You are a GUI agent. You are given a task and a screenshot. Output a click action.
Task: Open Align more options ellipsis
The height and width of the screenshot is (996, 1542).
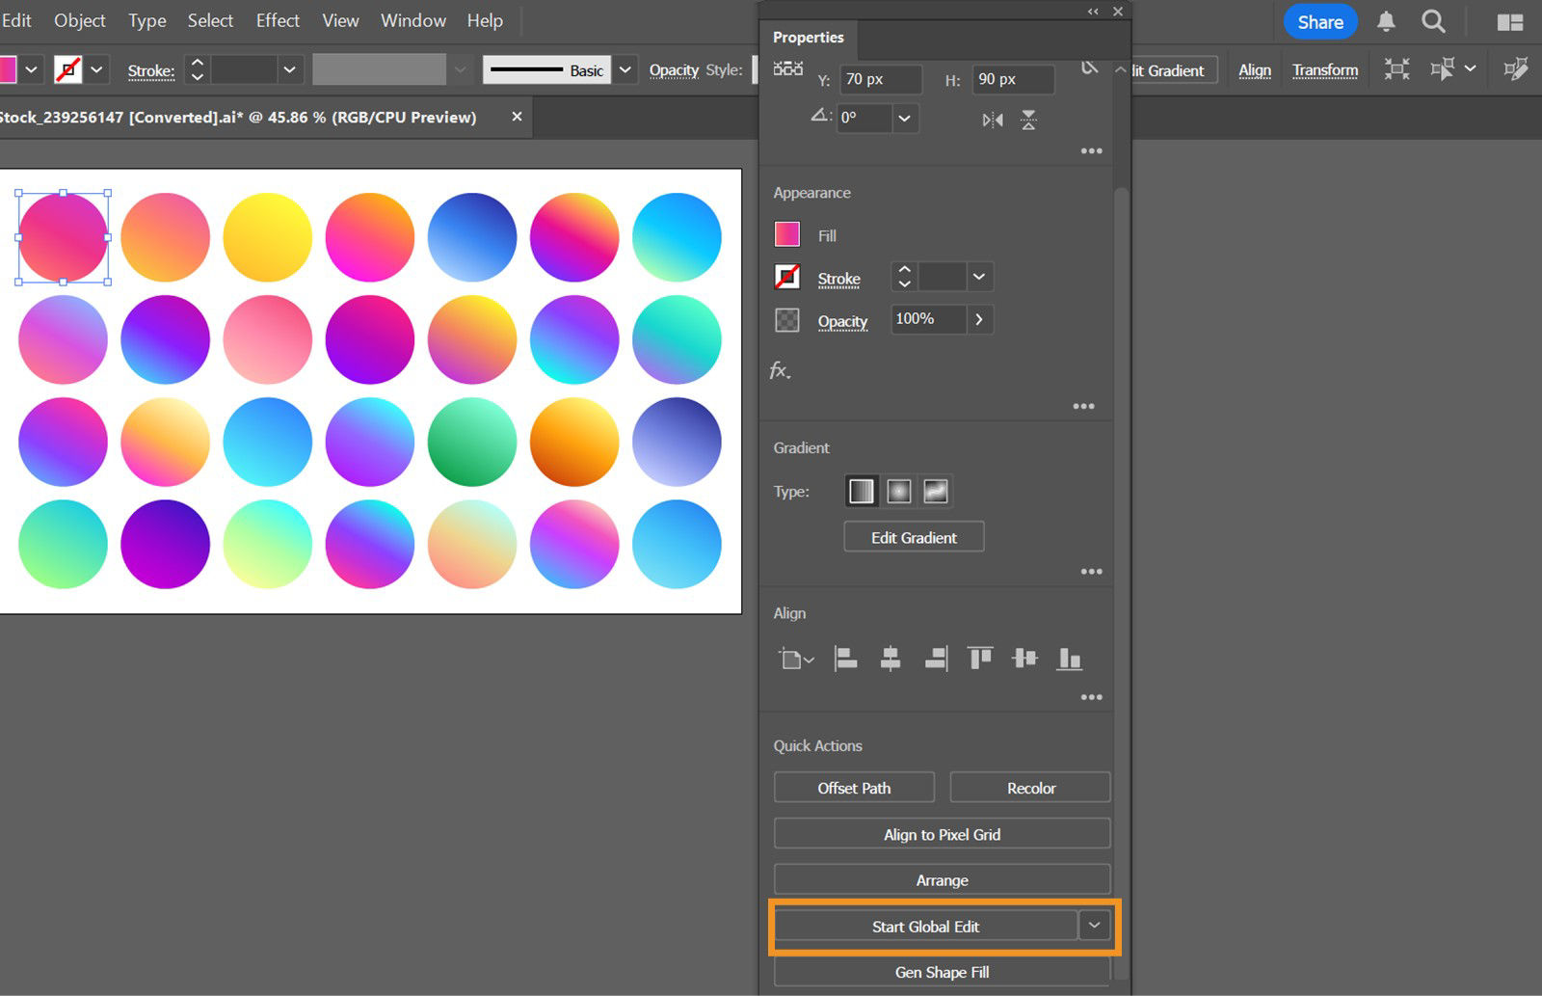(x=1091, y=697)
